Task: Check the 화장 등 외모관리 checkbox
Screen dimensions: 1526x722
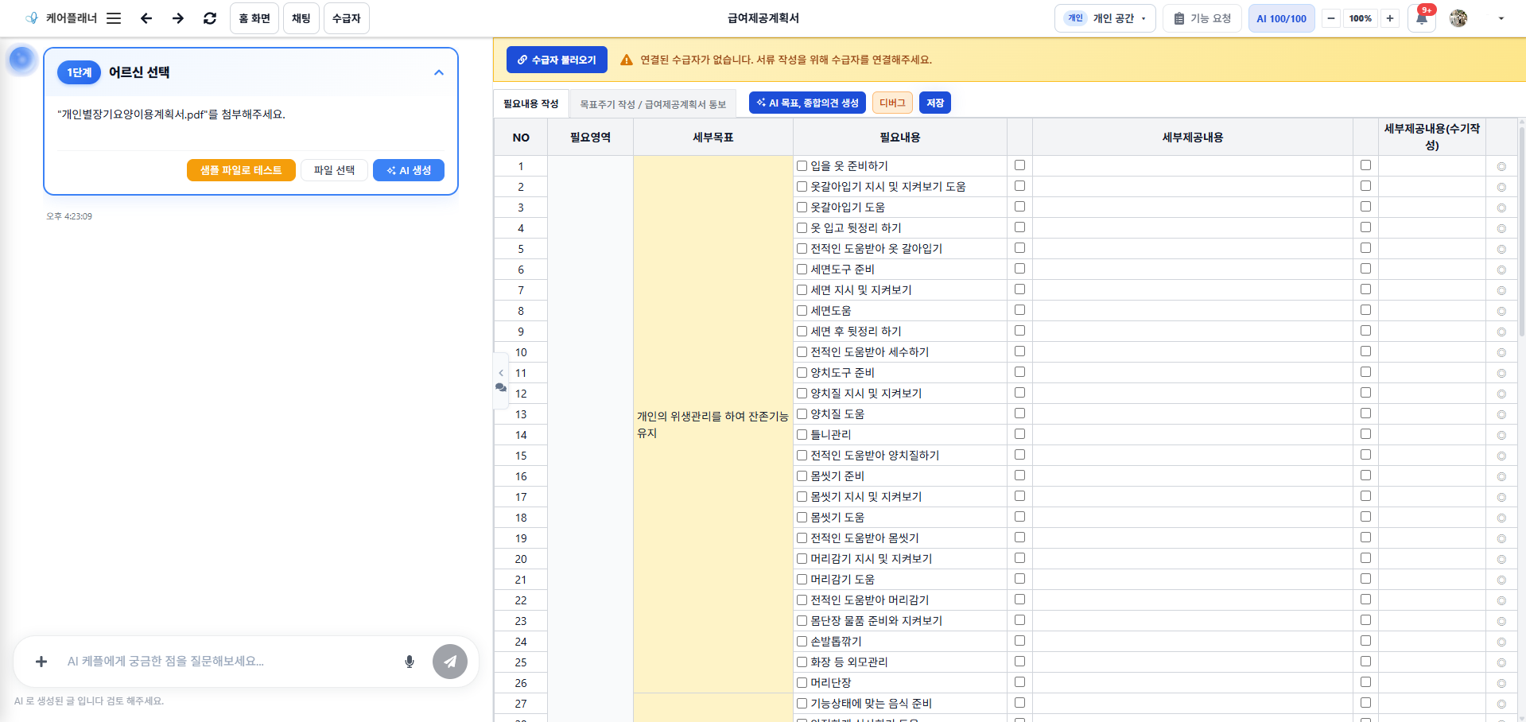Action: pyautogui.click(x=802, y=662)
